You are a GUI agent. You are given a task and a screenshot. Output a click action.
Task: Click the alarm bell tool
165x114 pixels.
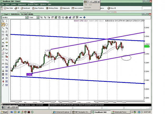tap(3, 71)
